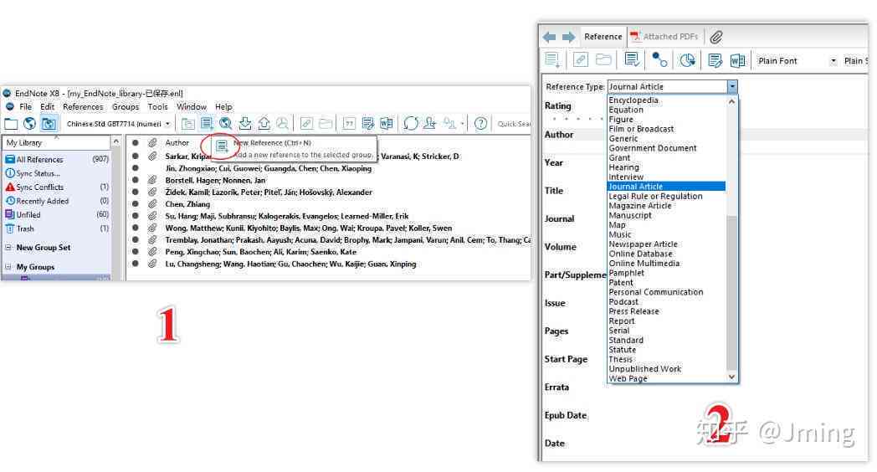Open the Help menu
This screenshot has width=877, height=472.
(223, 107)
